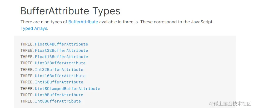
Task: Open the Uint32BufferAttribute link
Action: 60,63
